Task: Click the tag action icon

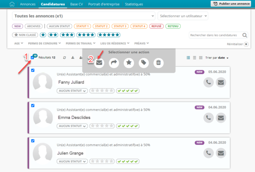Action: point(144,63)
